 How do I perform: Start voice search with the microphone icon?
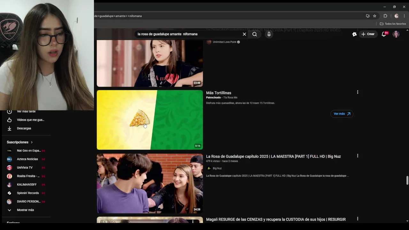[x=269, y=34]
